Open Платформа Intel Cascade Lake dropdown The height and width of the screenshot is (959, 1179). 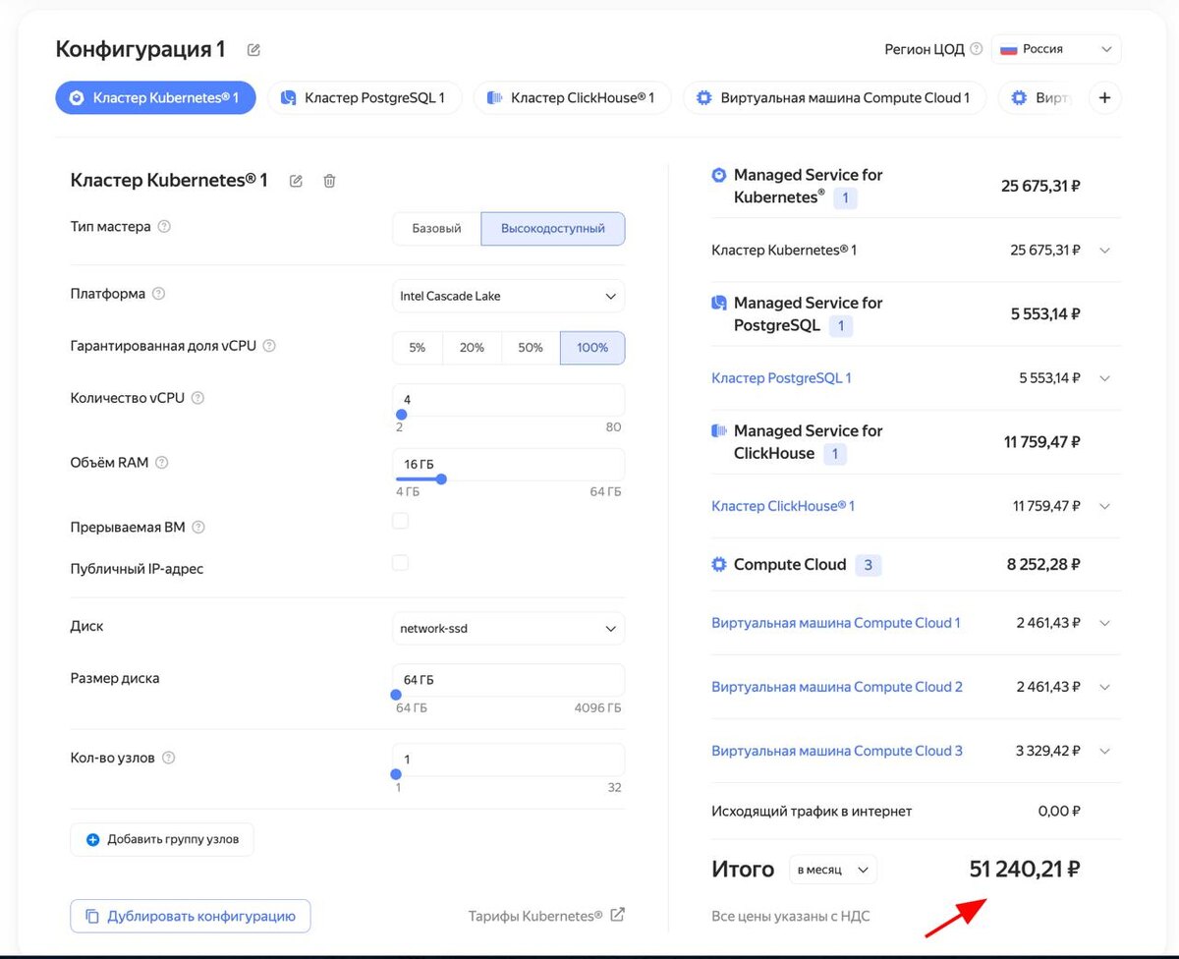click(x=508, y=296)
